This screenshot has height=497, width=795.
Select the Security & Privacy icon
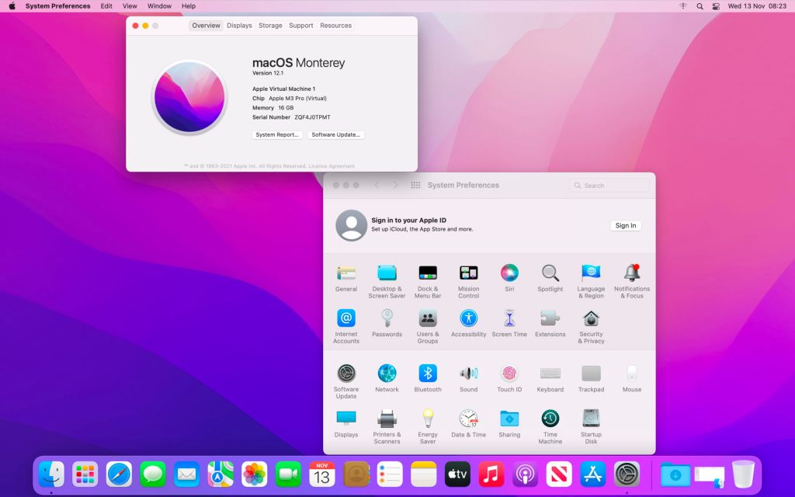click(591, 319)
